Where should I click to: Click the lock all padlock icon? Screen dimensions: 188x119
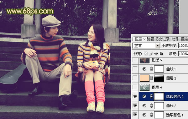pos(161,53)
